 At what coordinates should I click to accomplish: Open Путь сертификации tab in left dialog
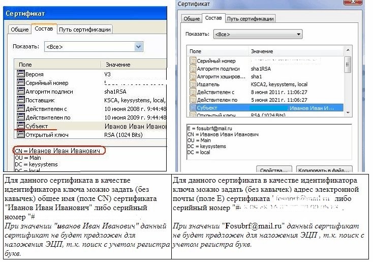click(85, 30)
